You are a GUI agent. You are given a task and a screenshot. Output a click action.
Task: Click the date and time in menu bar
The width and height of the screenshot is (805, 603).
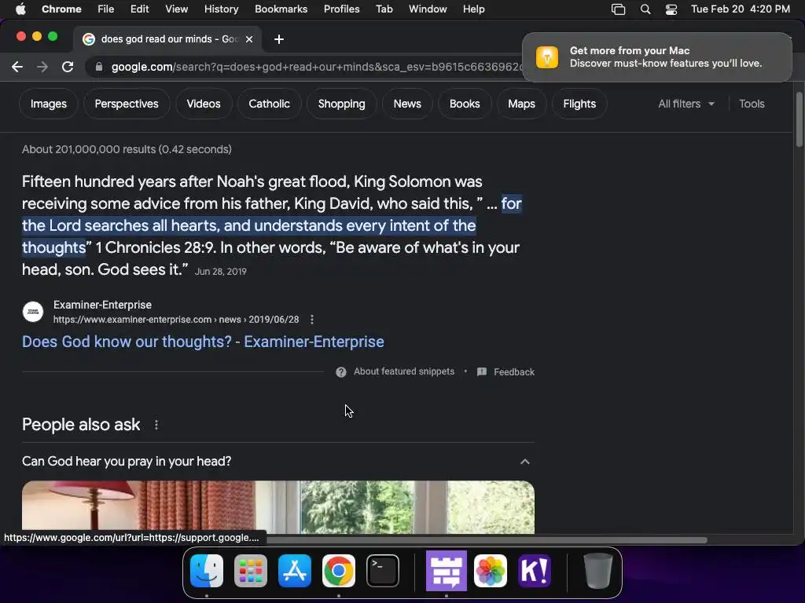tap(741, 9)
